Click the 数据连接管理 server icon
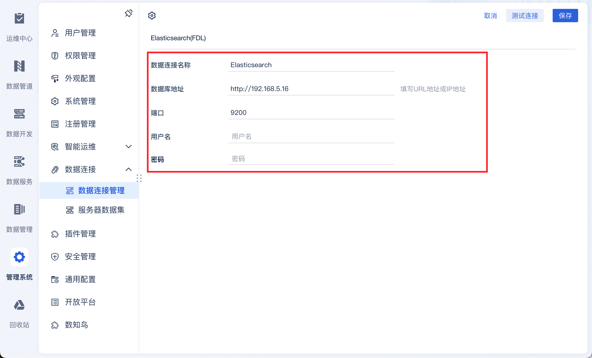This screenshot has height=358, width=592. (x=70, y=191)
